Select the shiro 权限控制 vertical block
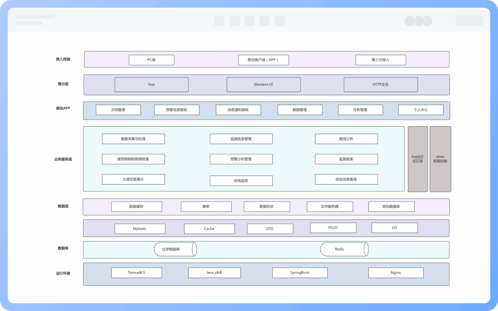Screen dimensions: 498x311 [440, 159]
